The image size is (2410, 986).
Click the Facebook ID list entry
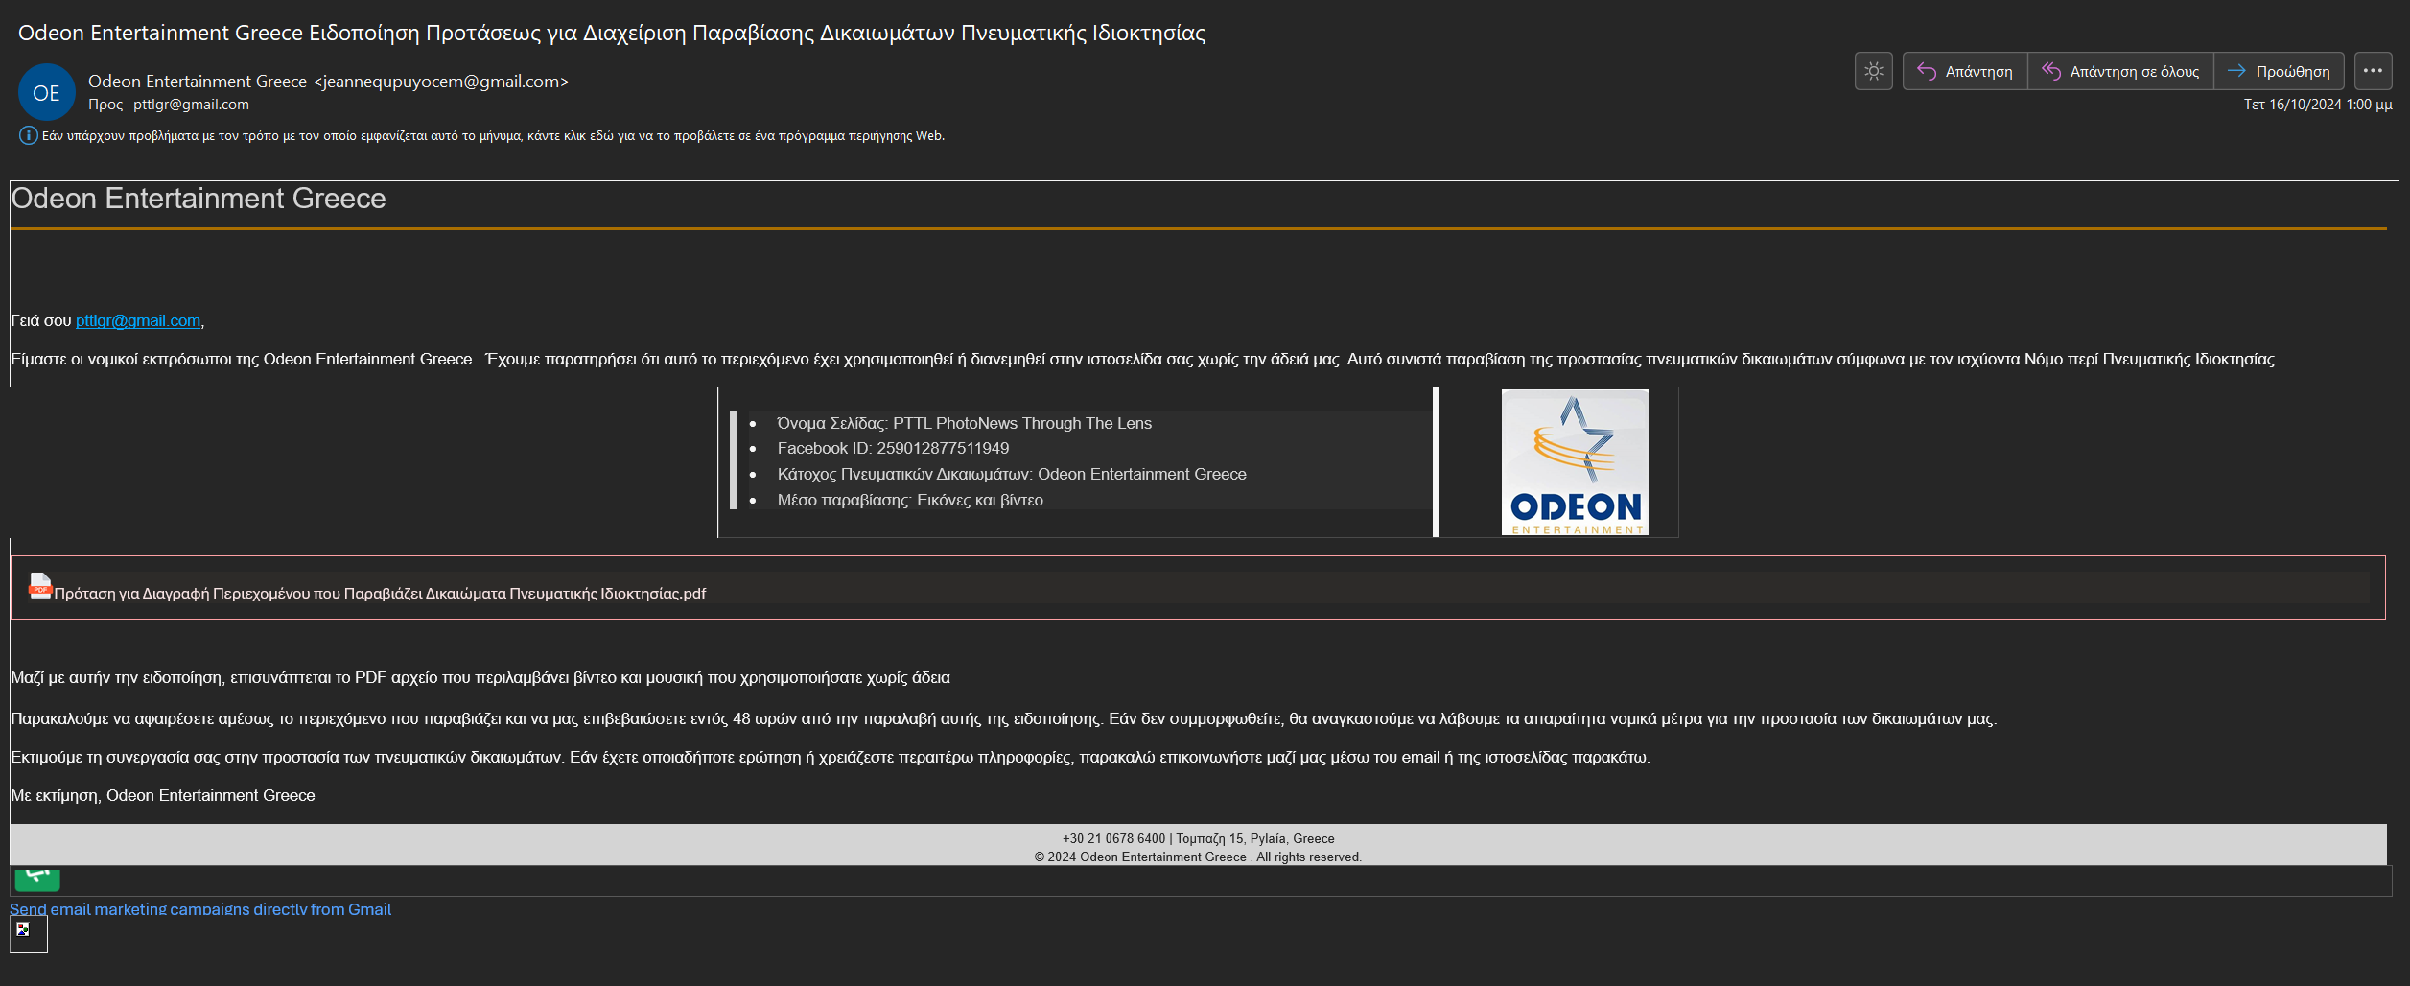click(892, 448)
